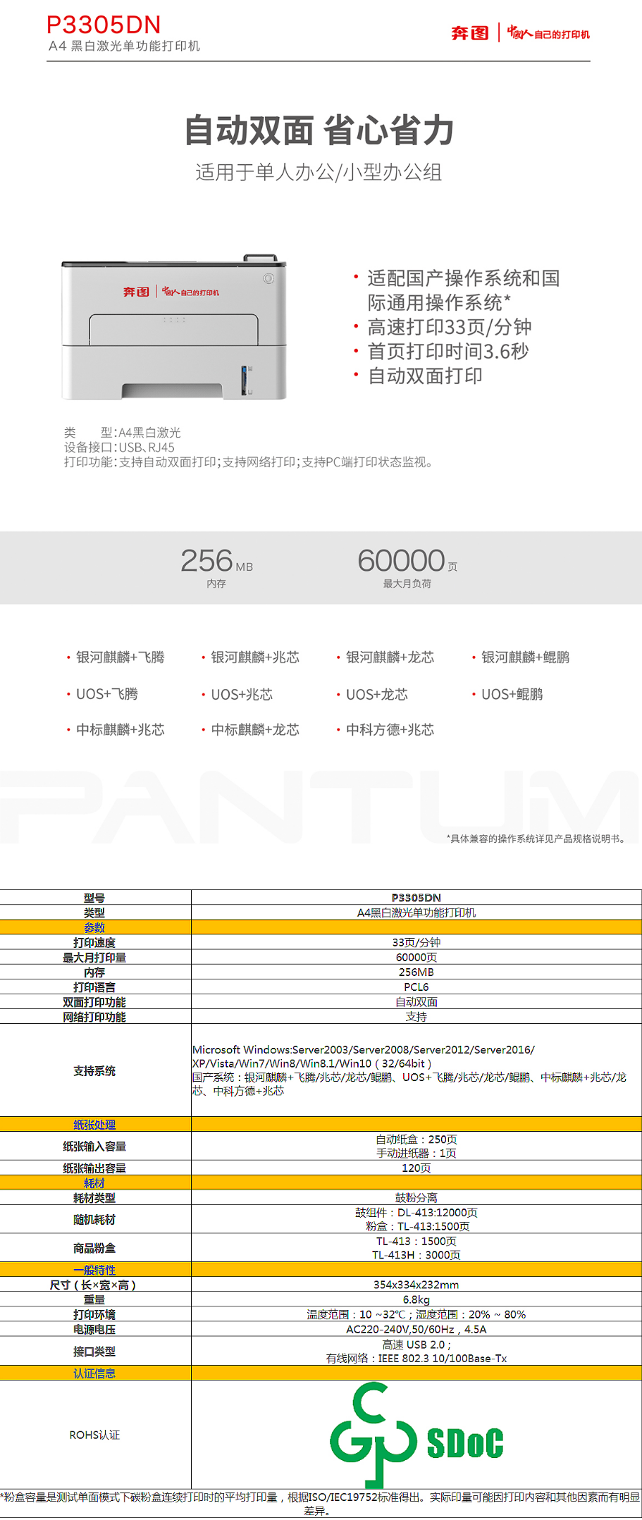Click the '型号' row label in the spec table
The width and height of the screenshot is (642, 1520).
click(x=94, y=898)
